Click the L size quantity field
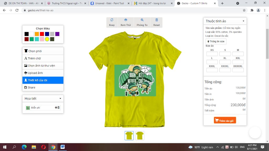This screenshot has width=269, height=151. point(212,62)
